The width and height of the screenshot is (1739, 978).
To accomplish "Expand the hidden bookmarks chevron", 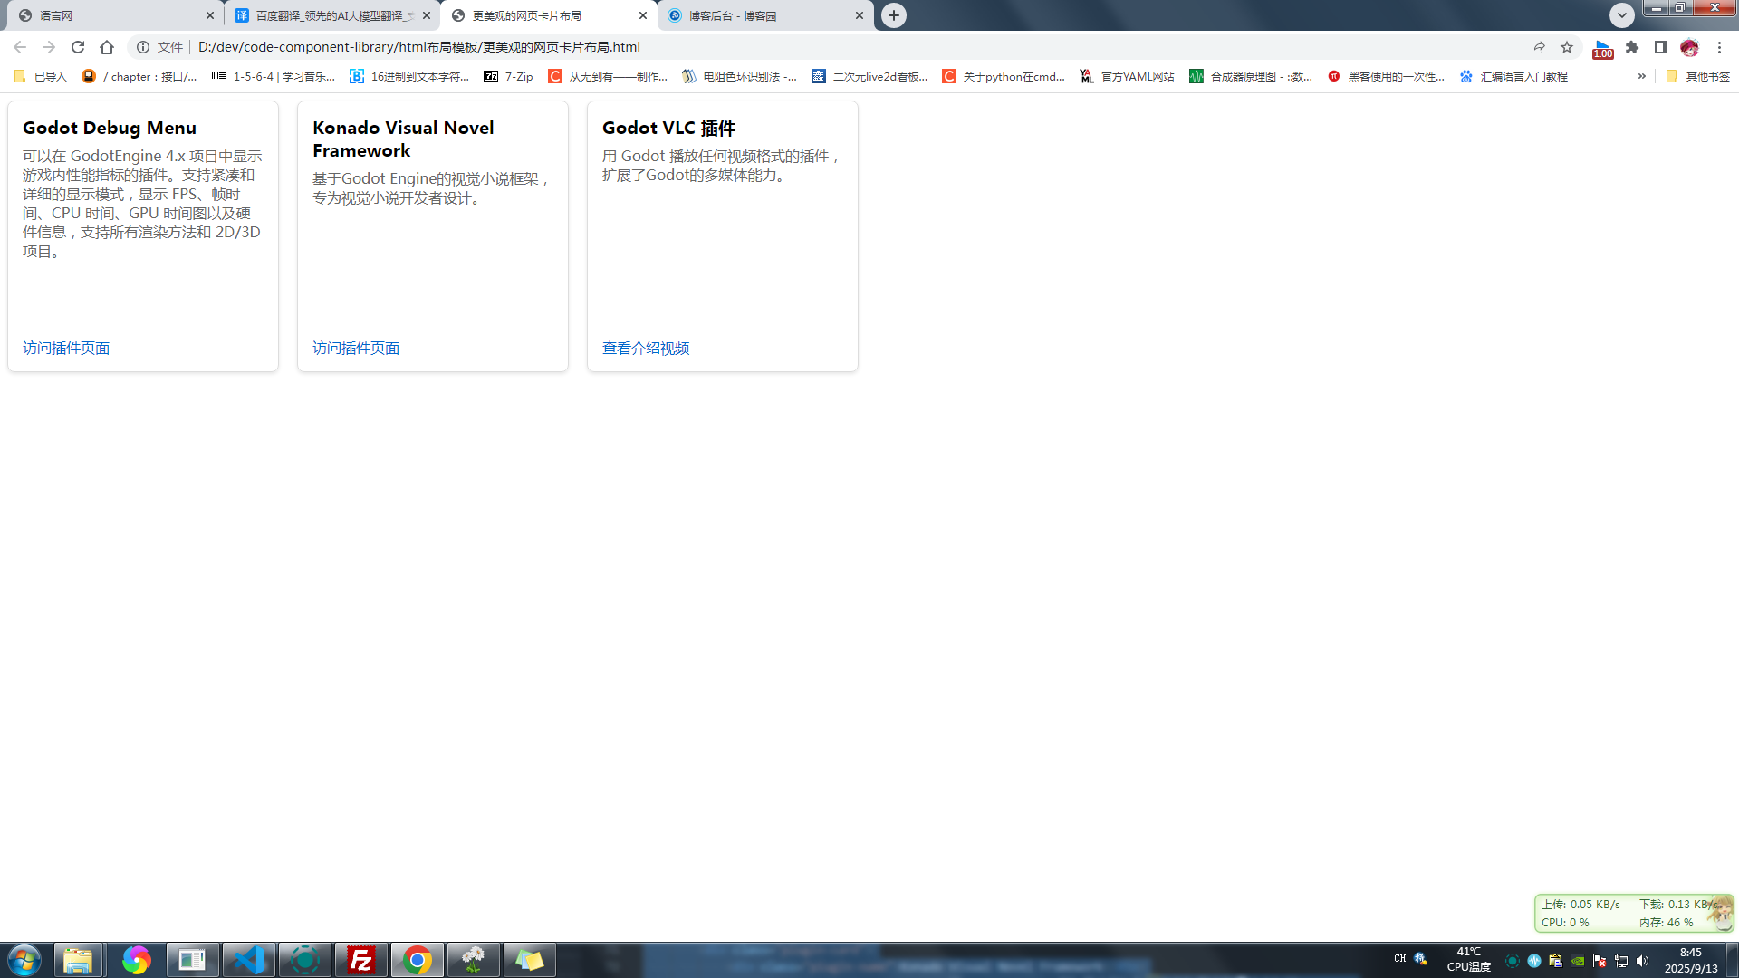I will (1642, 76).
